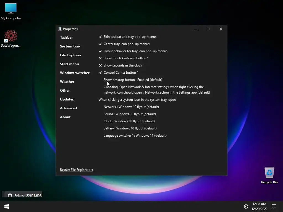Open the Window switcher section

(x=75, y=73)
